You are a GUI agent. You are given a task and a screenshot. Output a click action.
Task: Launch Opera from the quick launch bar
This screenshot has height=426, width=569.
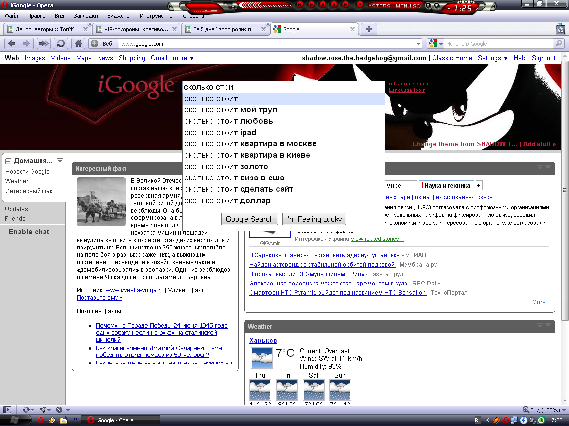pyautogui.click(x=41, y=420)
